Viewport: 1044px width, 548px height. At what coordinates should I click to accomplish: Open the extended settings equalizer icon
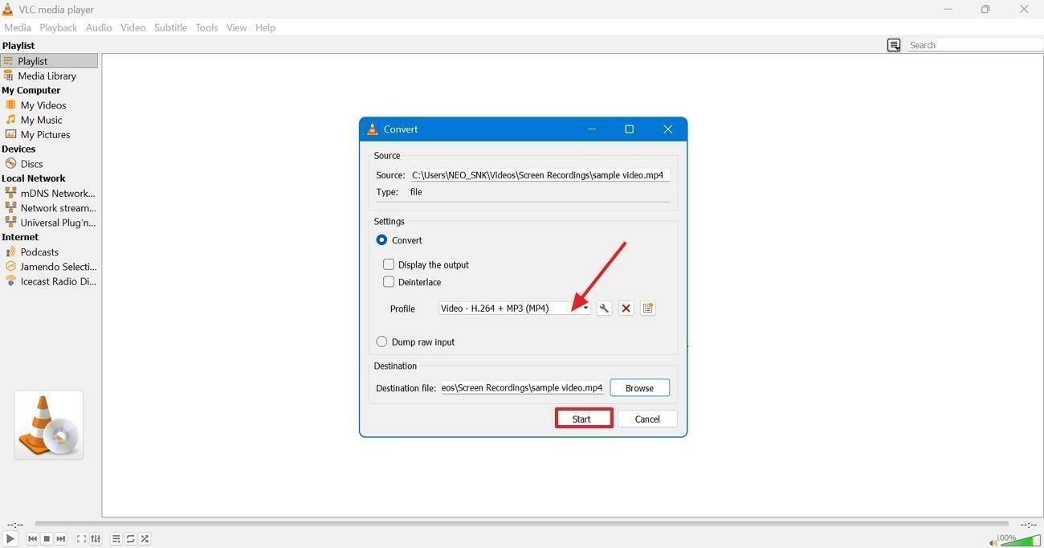coord(96,538)
